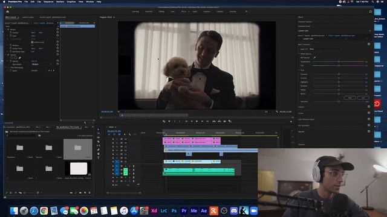Collapse the Opacity effect group
Screen dimensions: 387x217
point(6,55)
